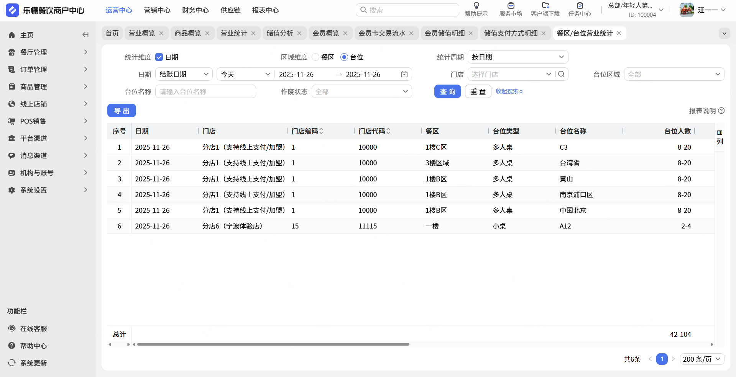Select the 台位 radio button
The height and width of the screenshot is (377, 736).
[344, 57]
